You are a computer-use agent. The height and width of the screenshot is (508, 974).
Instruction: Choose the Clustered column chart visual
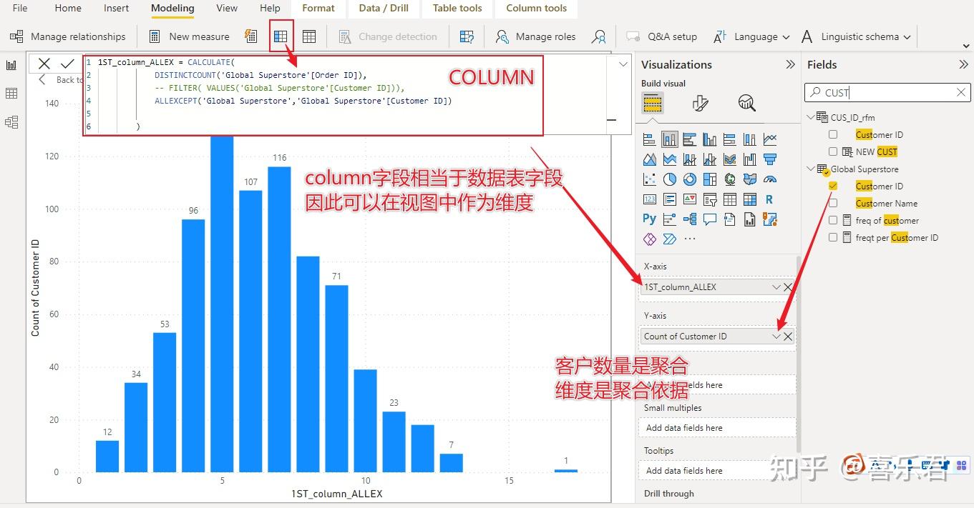(710, 139)
